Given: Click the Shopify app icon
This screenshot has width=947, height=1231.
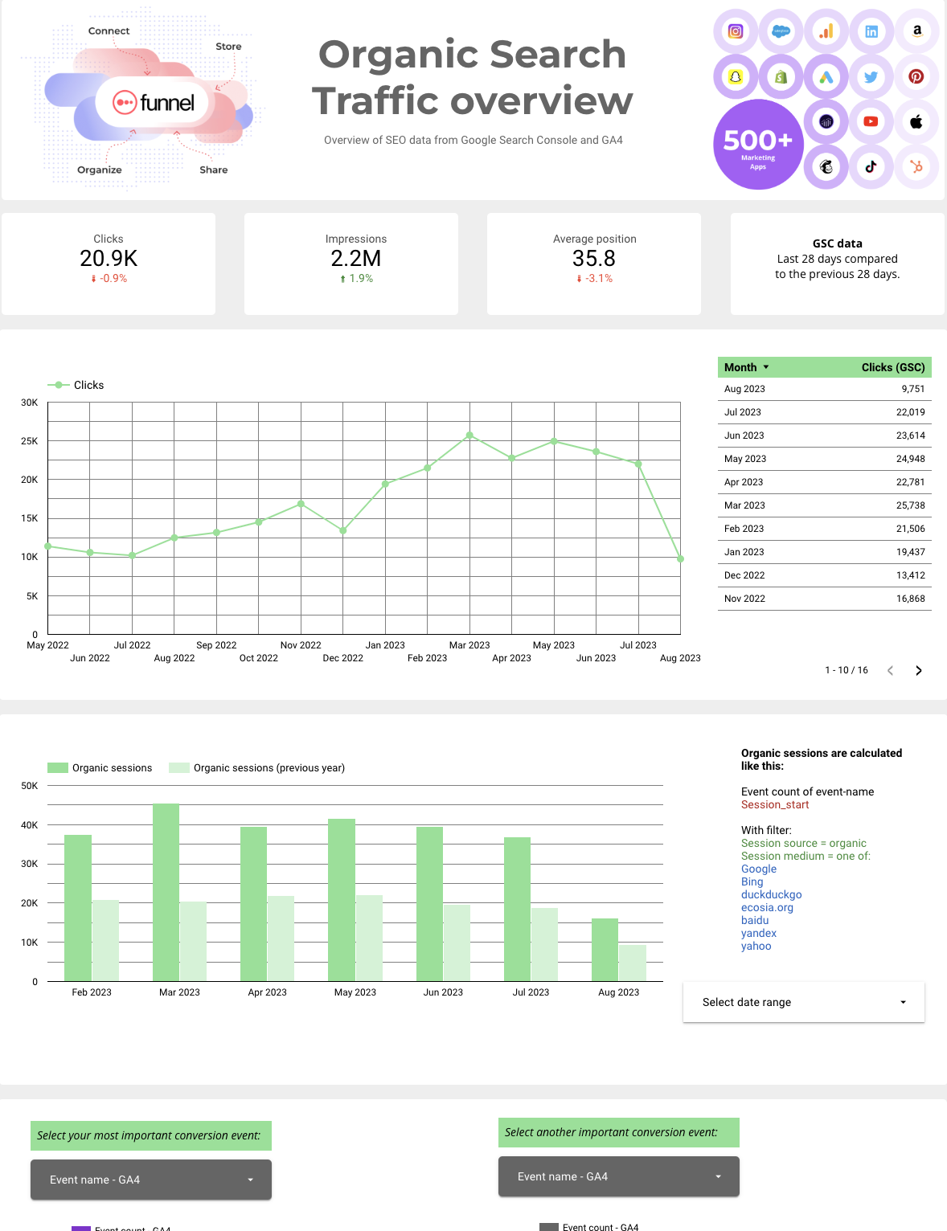Looking at the screenshot, I should click(x=780, y=77).
